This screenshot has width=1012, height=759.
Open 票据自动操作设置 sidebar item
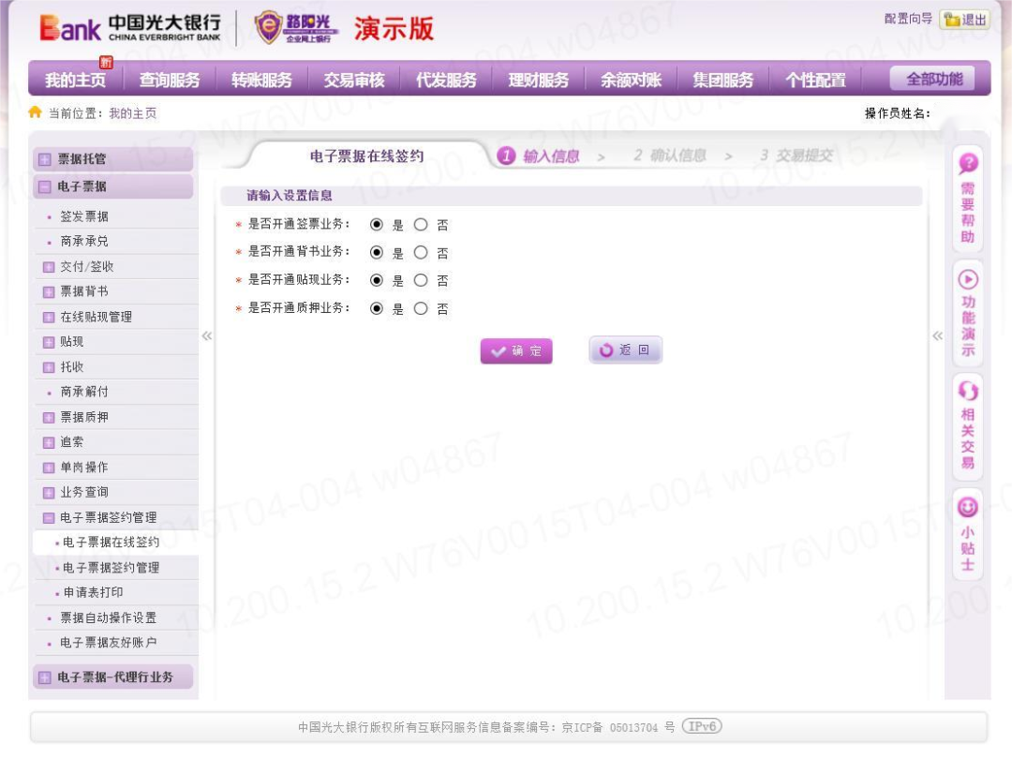pos(108,618)
